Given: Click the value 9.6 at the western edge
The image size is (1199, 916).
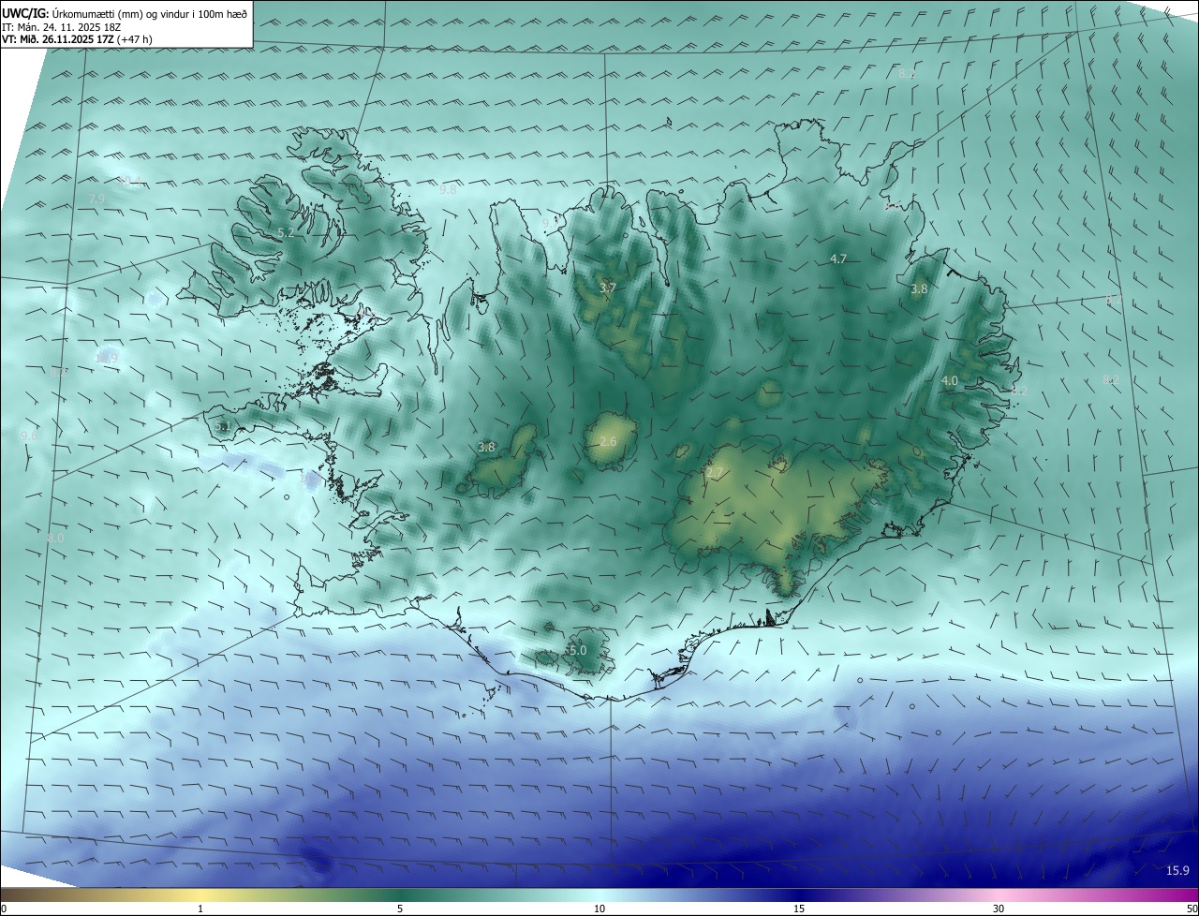Looking at the screenshot, I should click(x=29, y=436).
